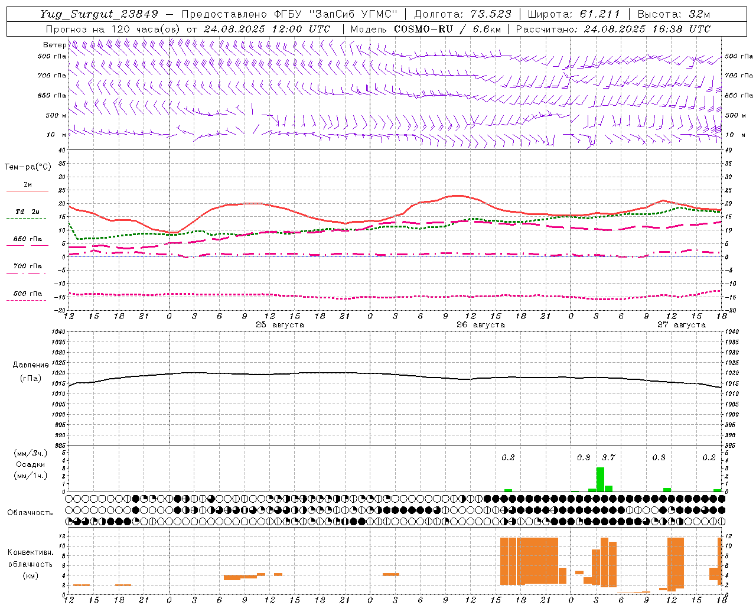Viewport: 756px width, 605px height.
Task: Click the 0.2 value above 26 августа precipitation
Action: [508, 457]
